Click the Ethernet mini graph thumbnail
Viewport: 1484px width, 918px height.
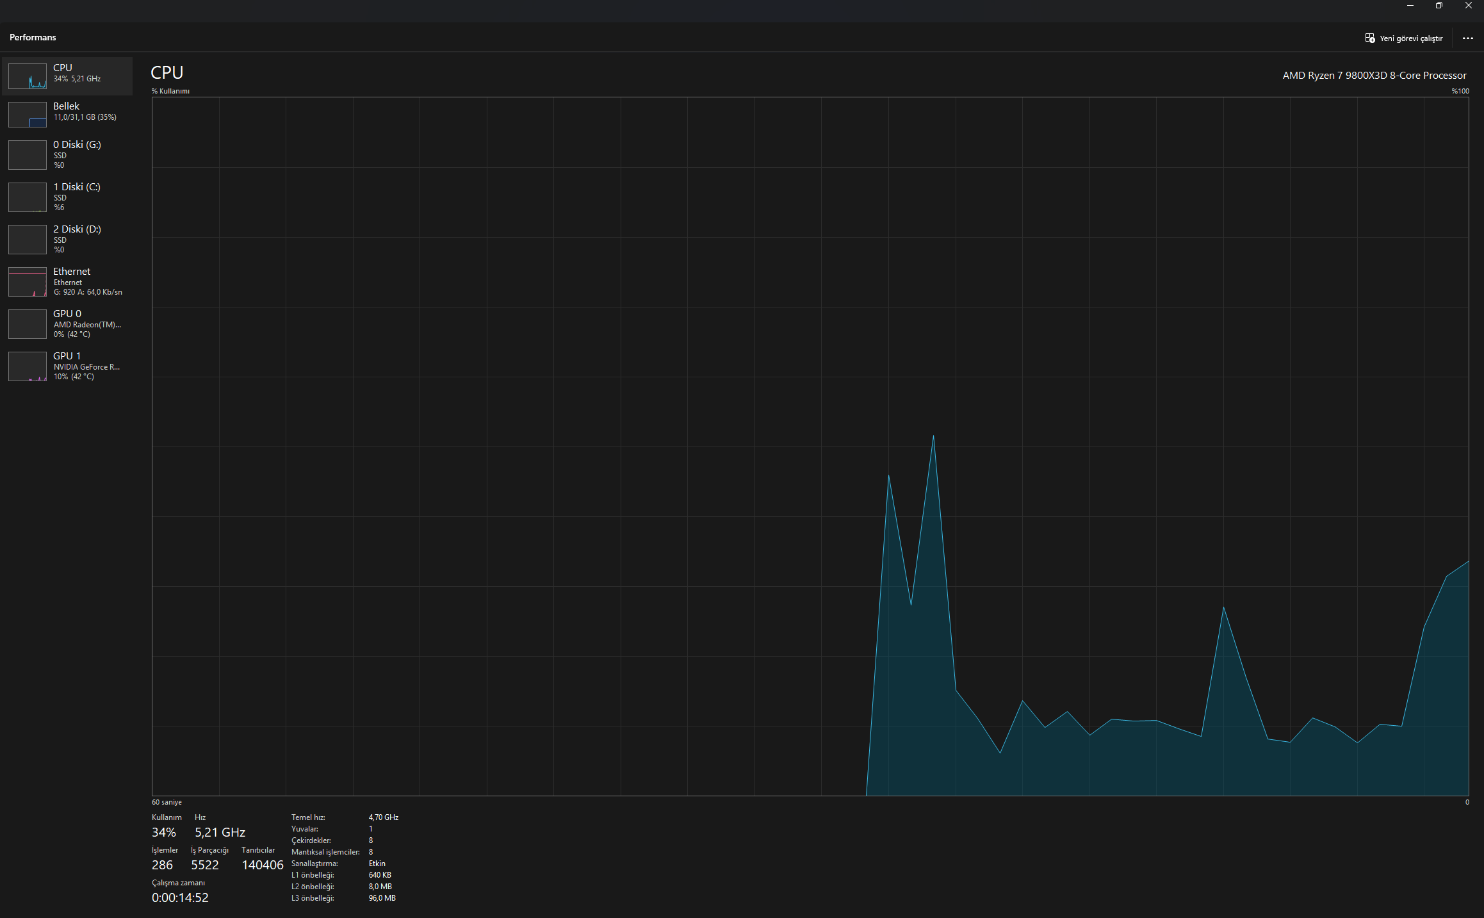click(27, 282)
